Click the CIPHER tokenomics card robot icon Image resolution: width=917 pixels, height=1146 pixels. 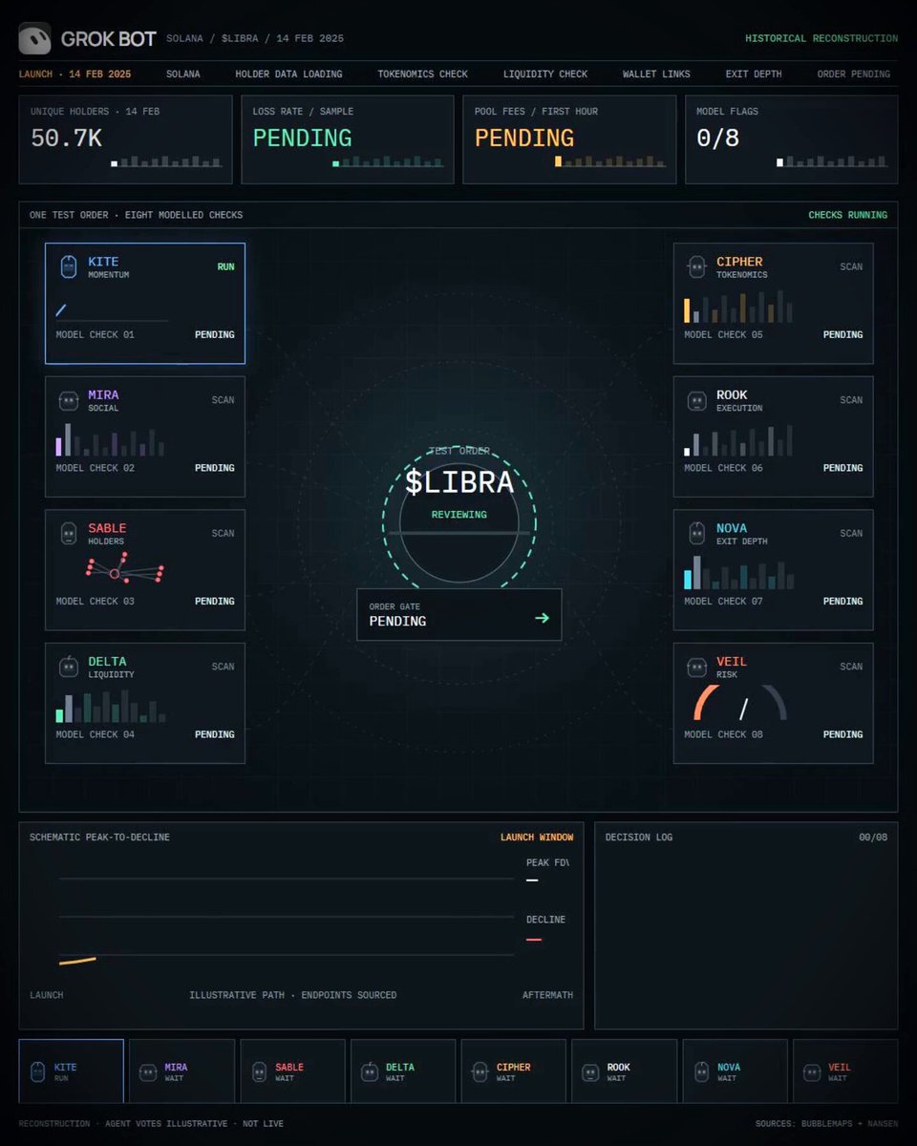tap(697, 266)
